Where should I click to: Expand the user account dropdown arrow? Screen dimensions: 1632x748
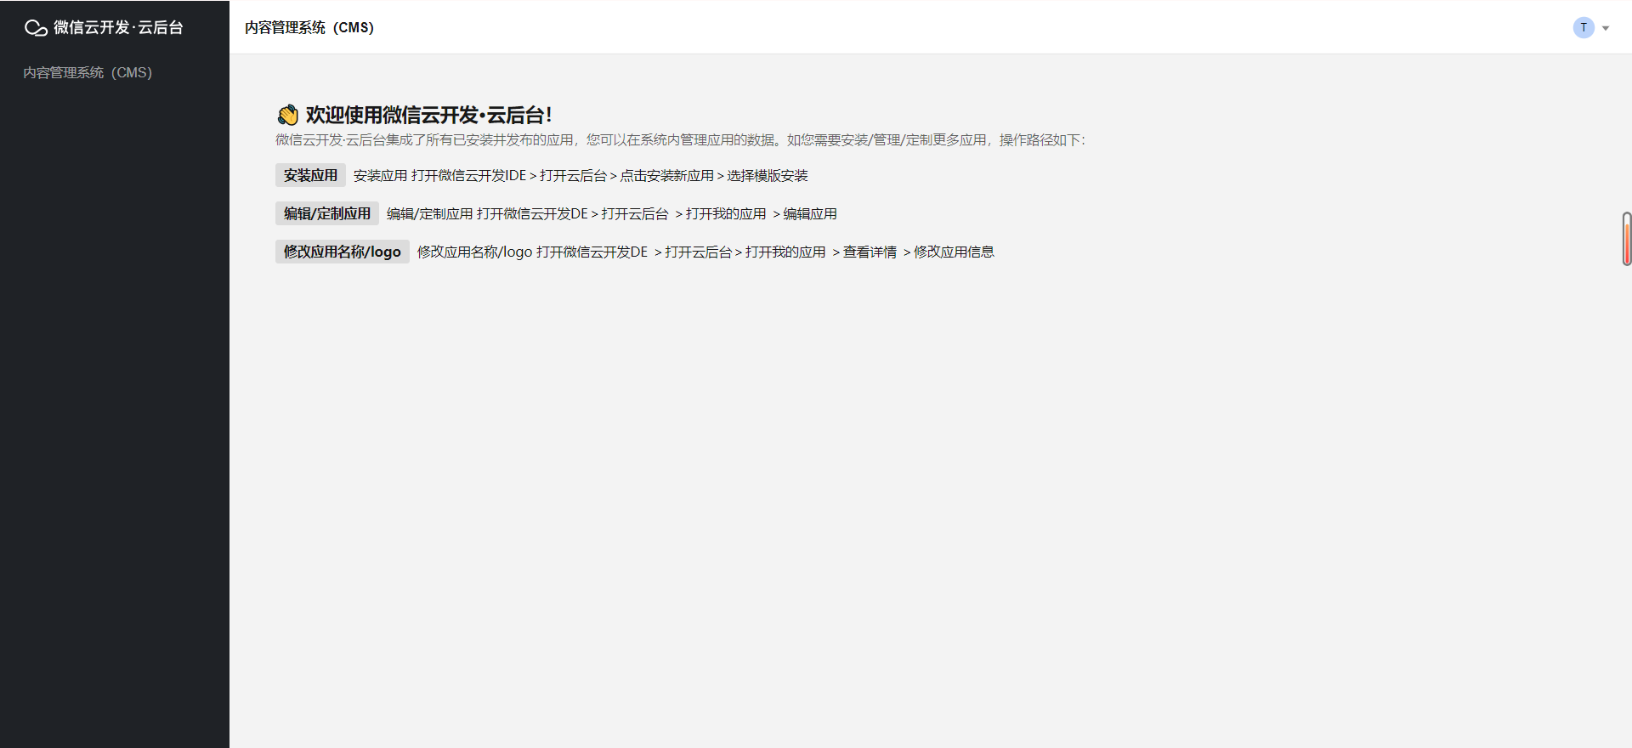1606,28
